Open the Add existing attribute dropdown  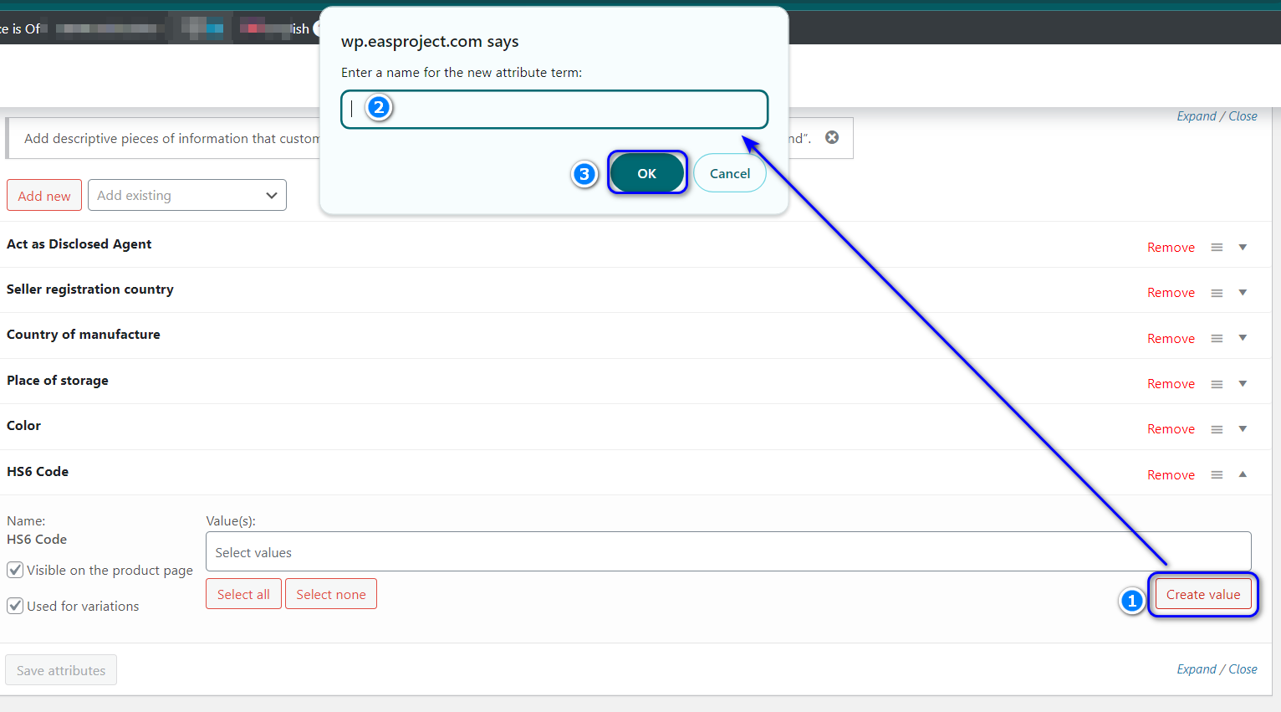point(186,195)
